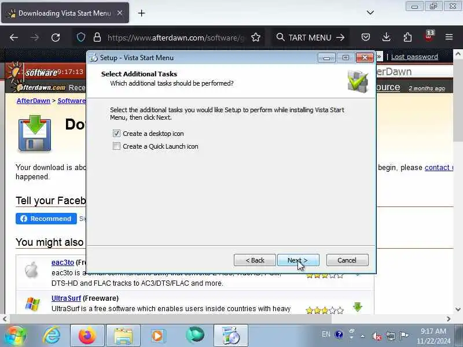Expand the list all tabs chevron
The height and width of the screenshot is (347, 463).
point(370,13)
